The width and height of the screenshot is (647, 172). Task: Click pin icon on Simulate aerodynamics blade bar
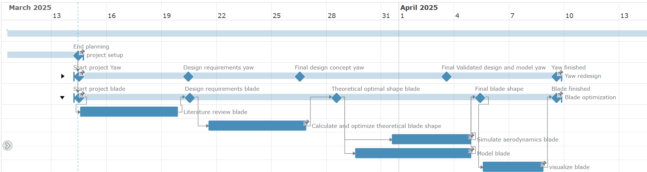tap(471, 136)
